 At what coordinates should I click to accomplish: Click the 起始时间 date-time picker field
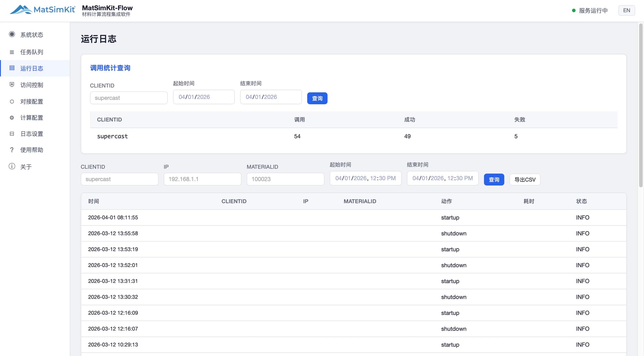click(365, 178)
